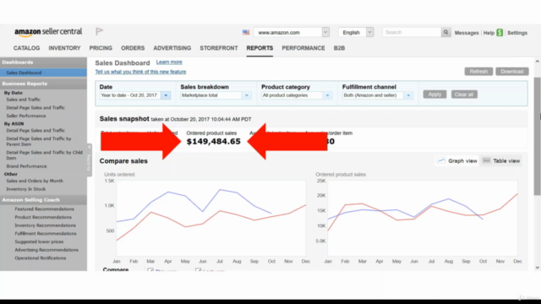Screen dimensions: 541x304
Task: Open the ADVERTISING menu
Action: pyautogui.click(x=172, y=48)
